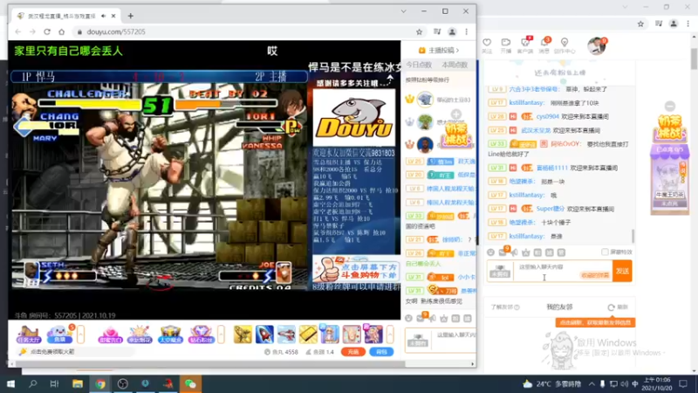The image size is (698, 393).
Task: Select the 太空宝盒 gift box
Action: tap(170, 334)
